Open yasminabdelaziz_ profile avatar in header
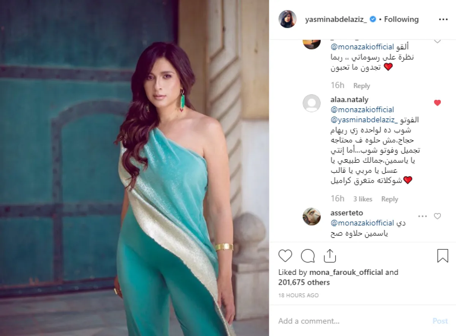Image resolution: width=456 pixels, height=336 pixels. (x=287, y=19)
